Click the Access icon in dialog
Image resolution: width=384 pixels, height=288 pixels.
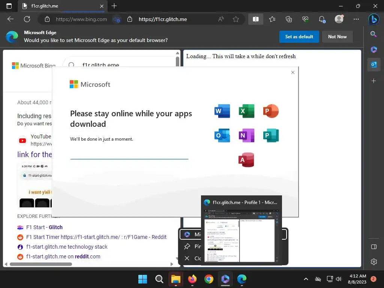(246, 160)
